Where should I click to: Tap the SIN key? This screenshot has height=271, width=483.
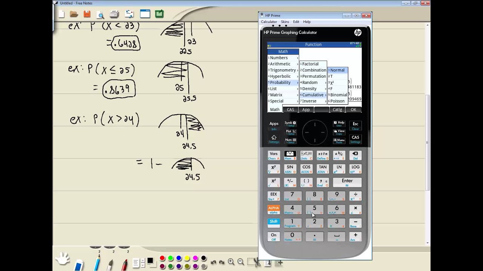[x=290, y=169]
